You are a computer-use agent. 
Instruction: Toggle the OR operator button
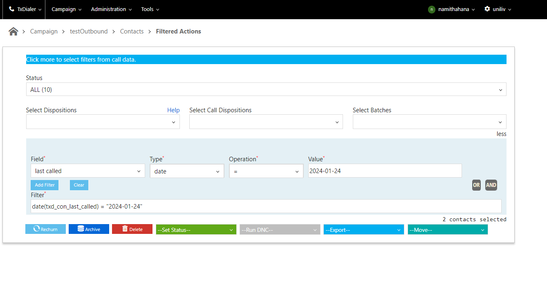click(476, 185)
